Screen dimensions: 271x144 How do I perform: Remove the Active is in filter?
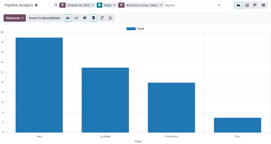pyautogui.click(x=161, y=5)
